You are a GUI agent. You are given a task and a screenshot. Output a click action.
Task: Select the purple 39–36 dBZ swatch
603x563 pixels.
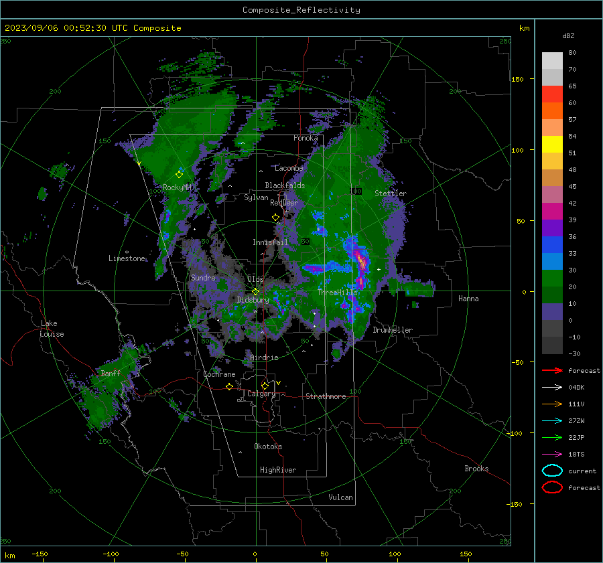click(x=552, y=228)
